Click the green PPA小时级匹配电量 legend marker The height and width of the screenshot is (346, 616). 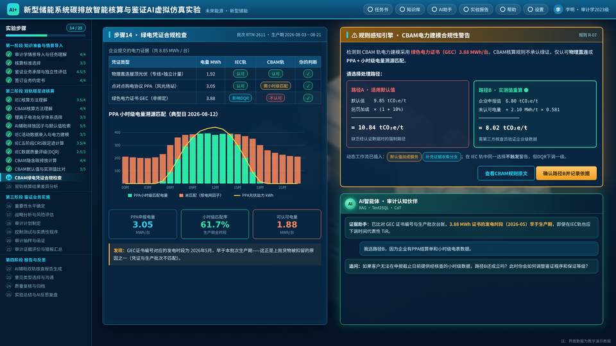[130, 195]
